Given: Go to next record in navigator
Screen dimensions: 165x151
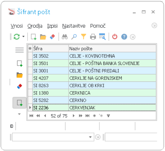Looking at the screenshot, I should (73, 116).
